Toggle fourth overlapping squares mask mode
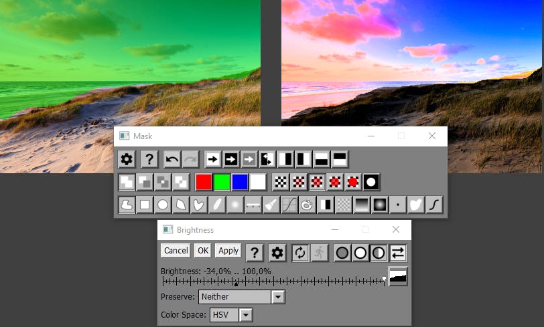 pyautogui.click(x=181, y=182)
